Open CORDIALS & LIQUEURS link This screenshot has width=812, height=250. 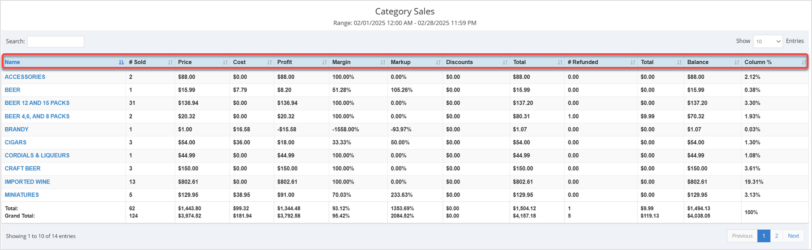pos(37,155)
